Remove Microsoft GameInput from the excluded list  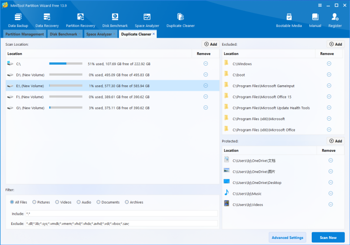click(329, 86)
